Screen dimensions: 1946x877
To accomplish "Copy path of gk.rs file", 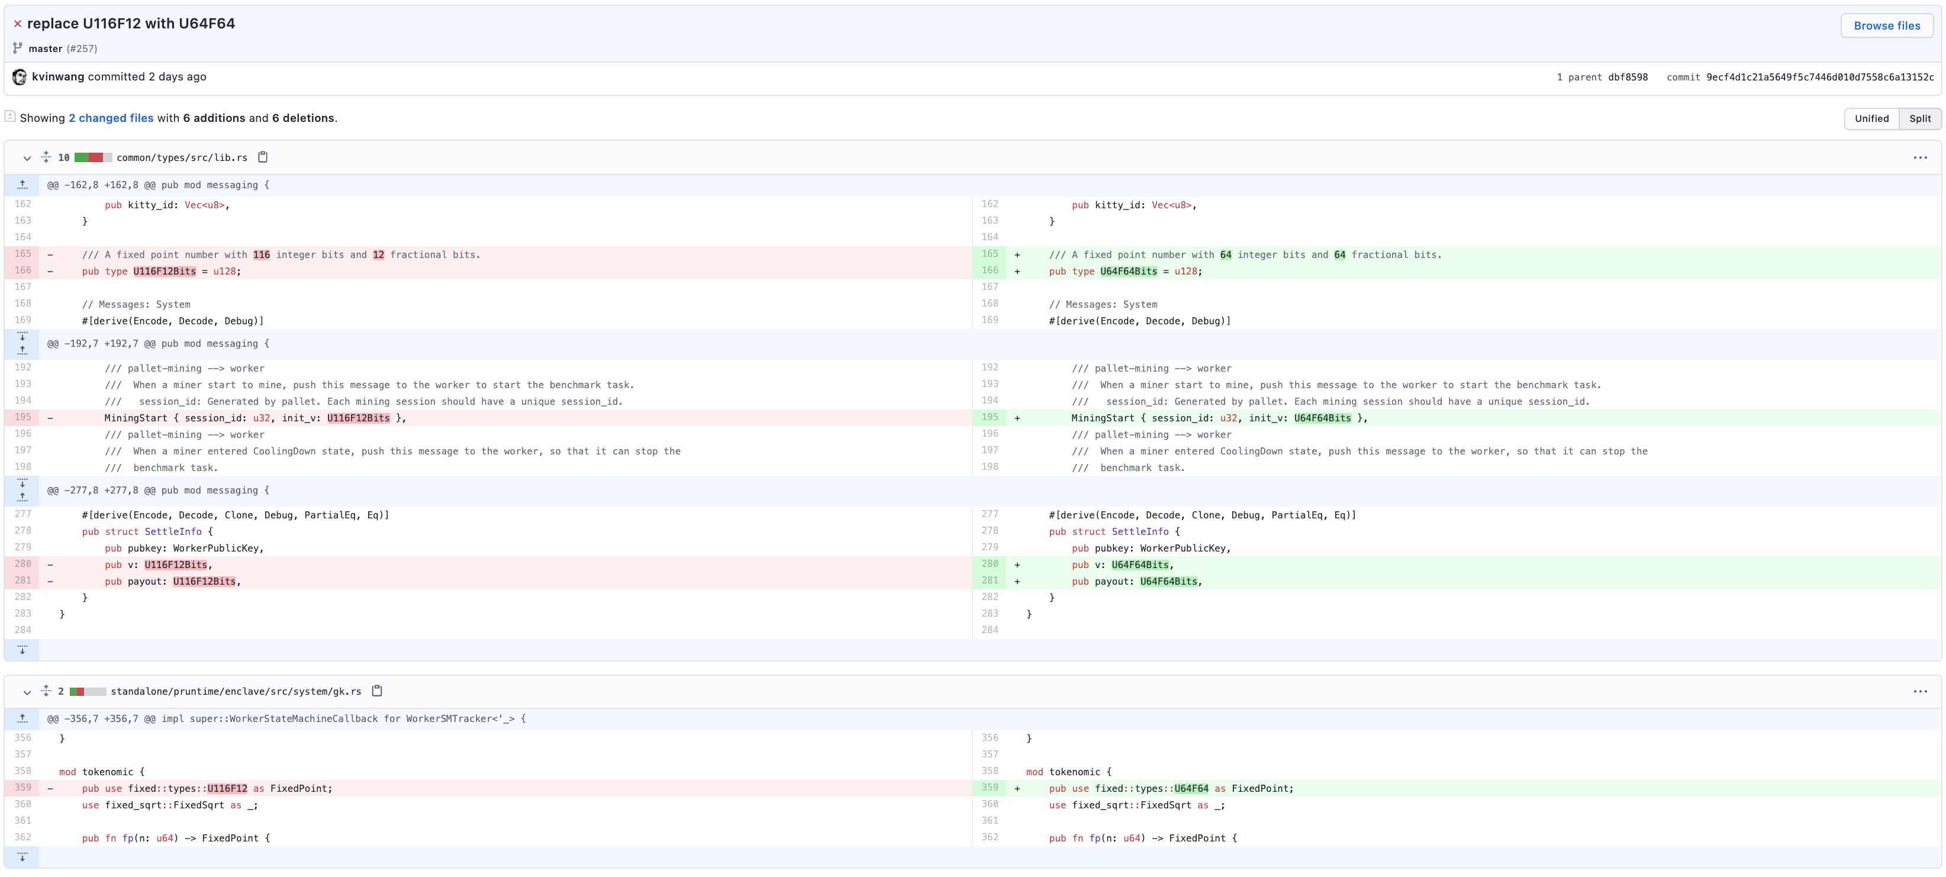I will pos(377,691).
